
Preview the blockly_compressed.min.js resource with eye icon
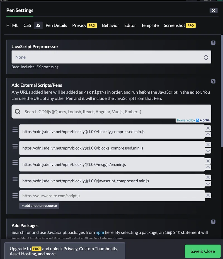point(208,134)
